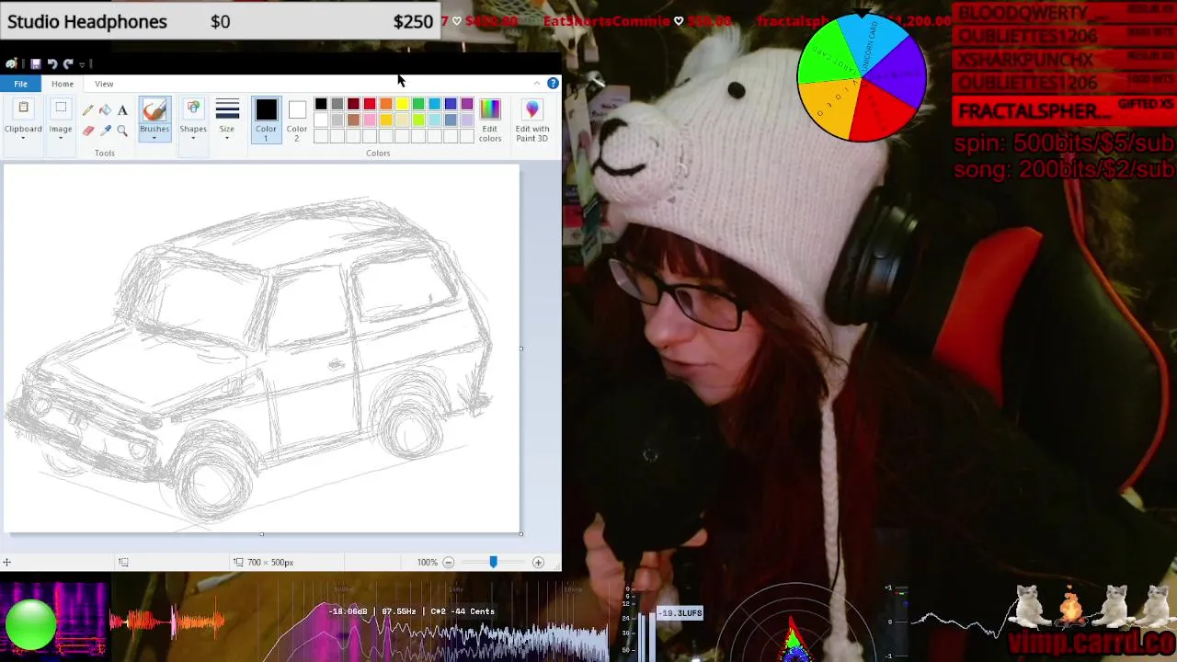Open Customize Quick Access Toolbar dropdown
Viewport: 1177px width, 662px height.
tap(82, 63)
